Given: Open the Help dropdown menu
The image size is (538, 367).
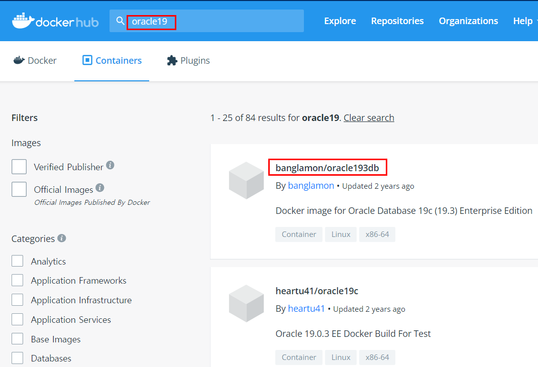Looking at the screenshot, I should (524, 21).
